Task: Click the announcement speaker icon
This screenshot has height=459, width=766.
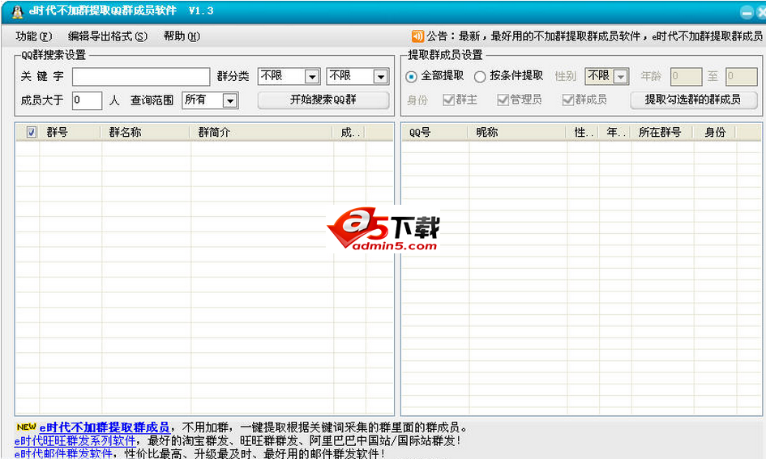Action: click(x=417, y=36)
